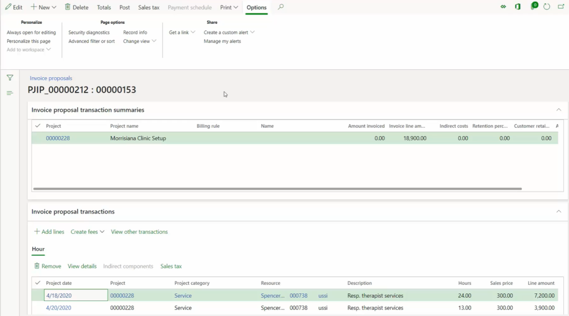The width and height of the screenshot is (569, 316).
Task: Click the Invoice proposals breadcrumb link
Action: click(51, 78)
